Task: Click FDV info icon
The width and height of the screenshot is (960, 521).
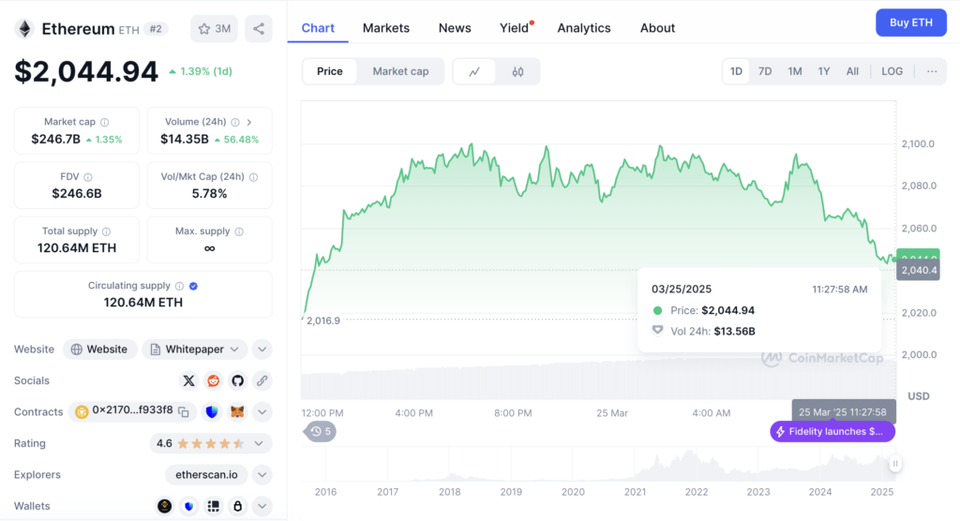Action: point(88,177)
